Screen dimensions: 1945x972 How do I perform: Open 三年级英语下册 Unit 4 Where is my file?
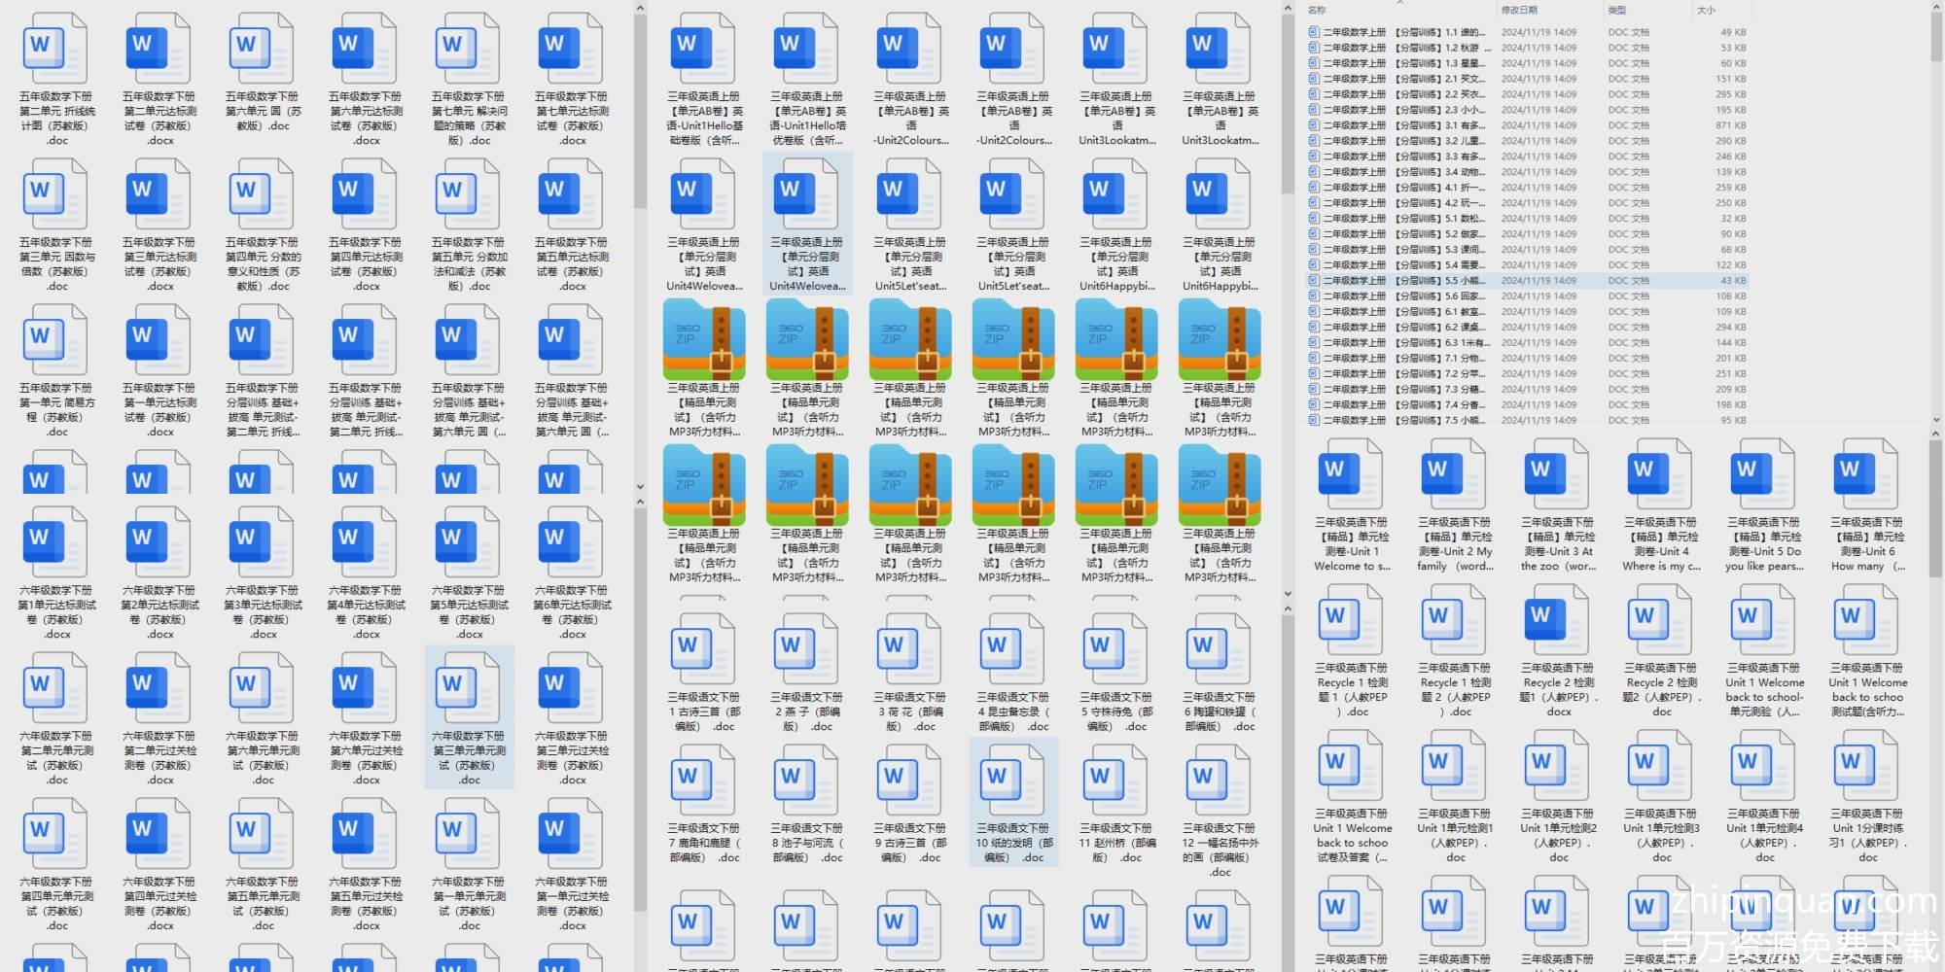[1661, 505]
